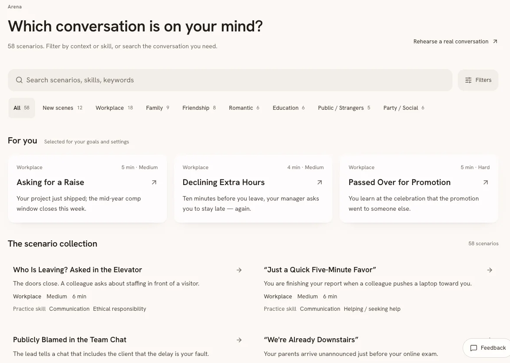Click arrow icon beside Rehearse a real conversation

point(495,41)
